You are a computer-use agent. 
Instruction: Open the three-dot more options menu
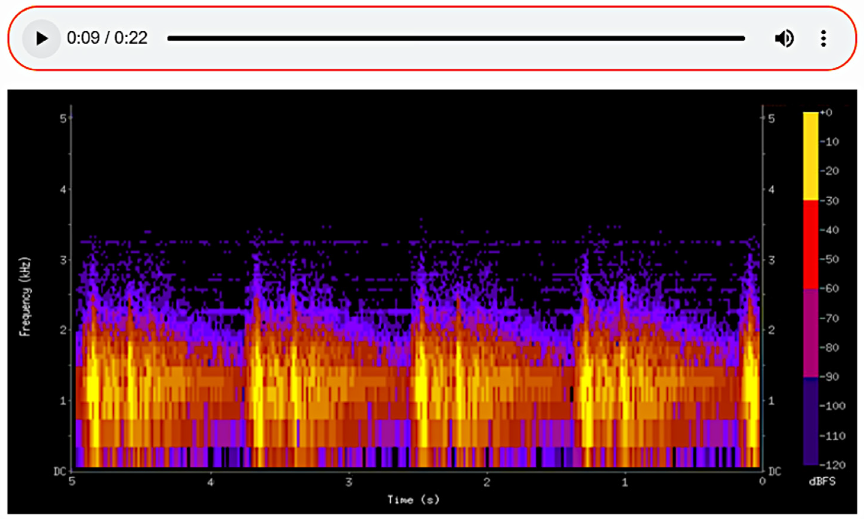click(x=823, y=38)
